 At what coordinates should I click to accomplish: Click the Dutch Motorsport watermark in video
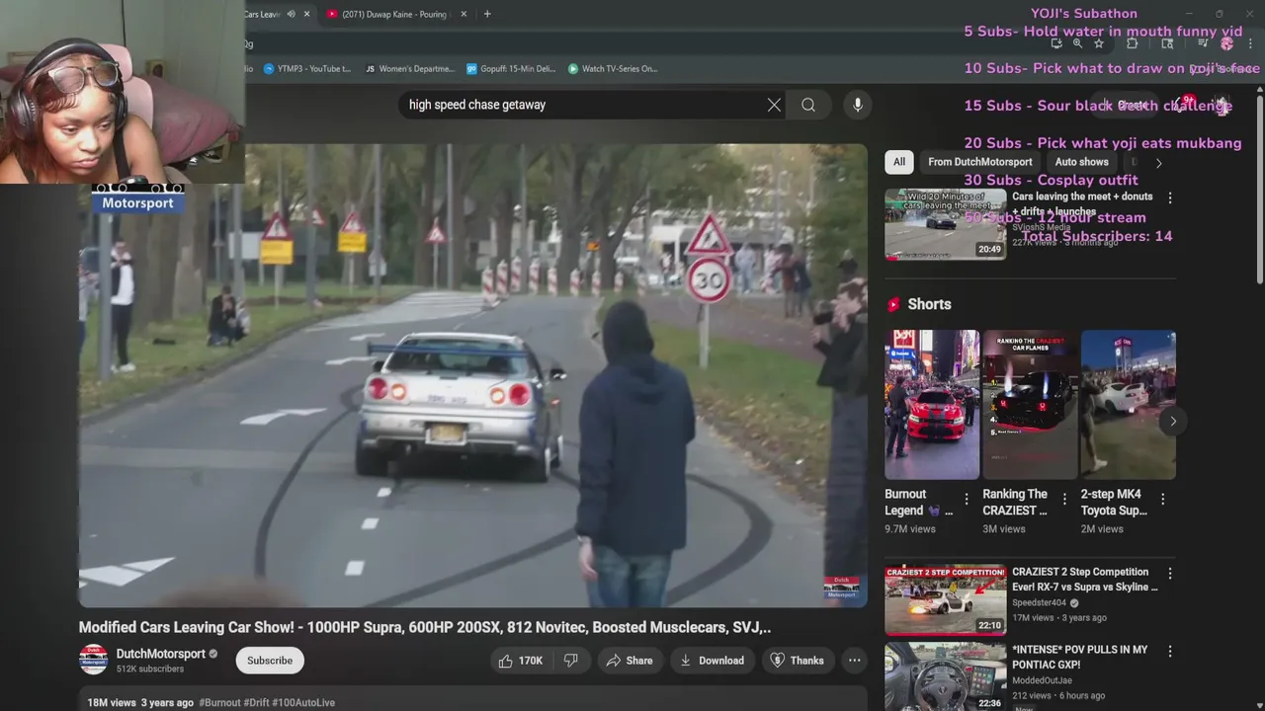pos(841,588)
